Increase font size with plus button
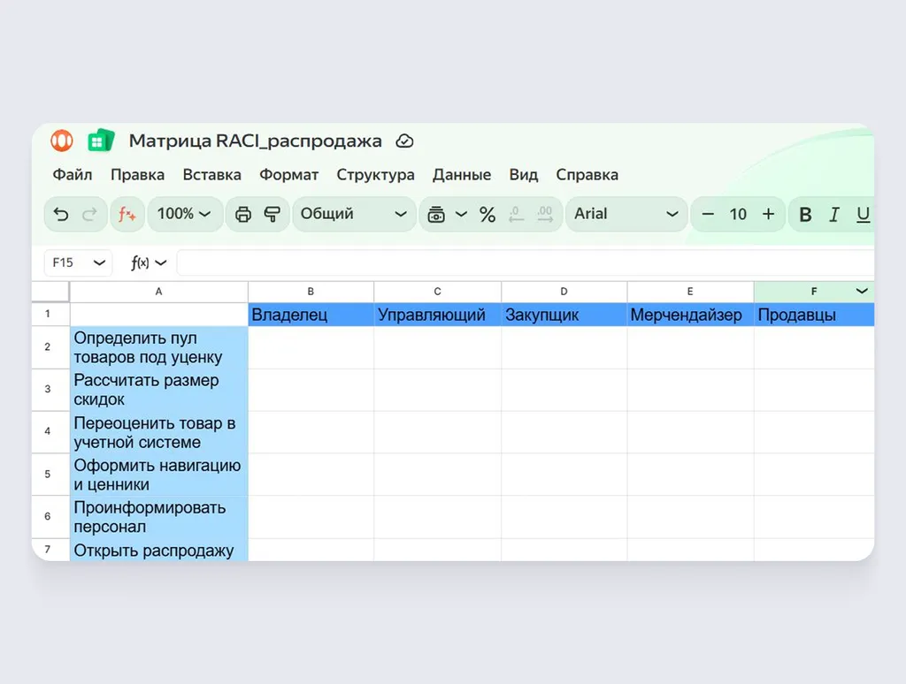The image size is (906, 684). coord(769,214)
